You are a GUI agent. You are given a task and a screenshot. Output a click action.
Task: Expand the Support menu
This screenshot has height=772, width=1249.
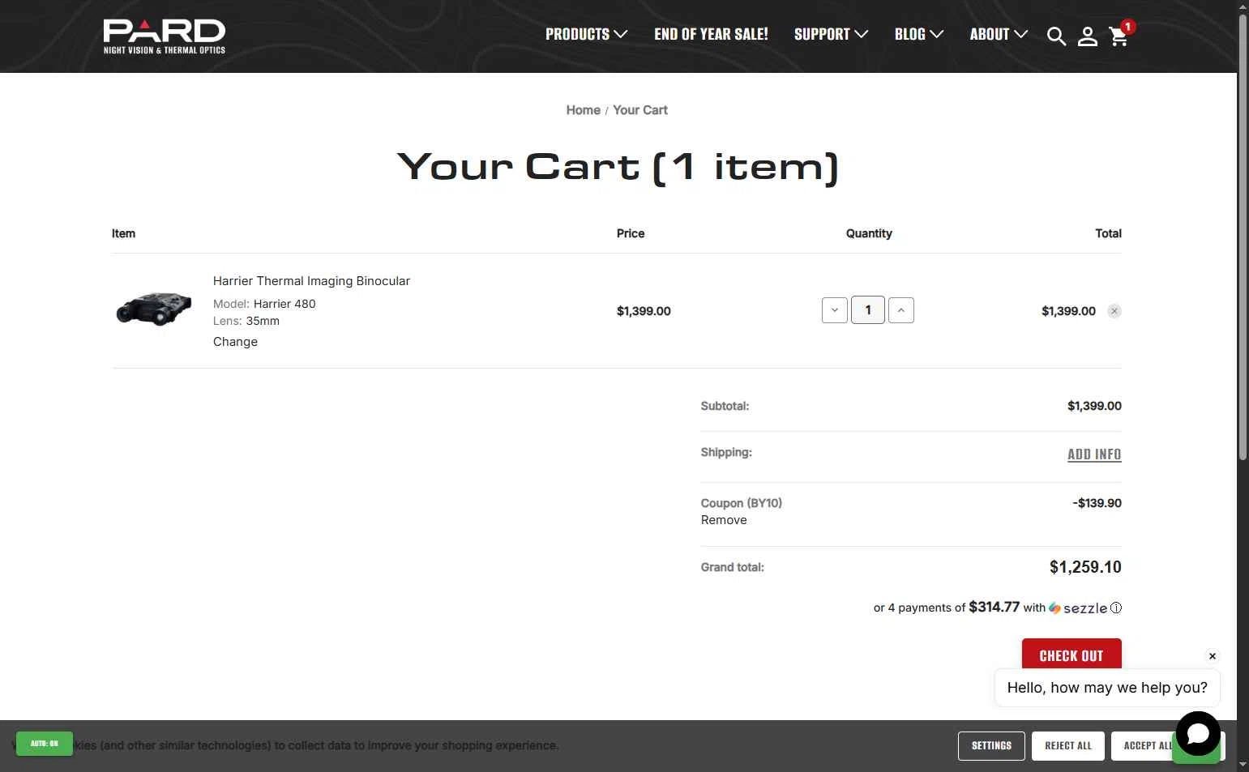(832, 34)
